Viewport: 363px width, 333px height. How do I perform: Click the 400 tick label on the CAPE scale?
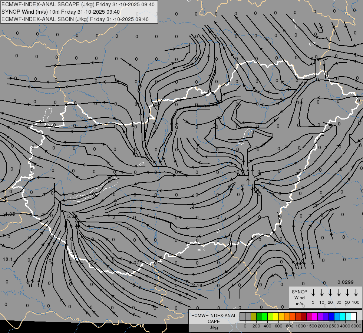[x=267, y=326]
